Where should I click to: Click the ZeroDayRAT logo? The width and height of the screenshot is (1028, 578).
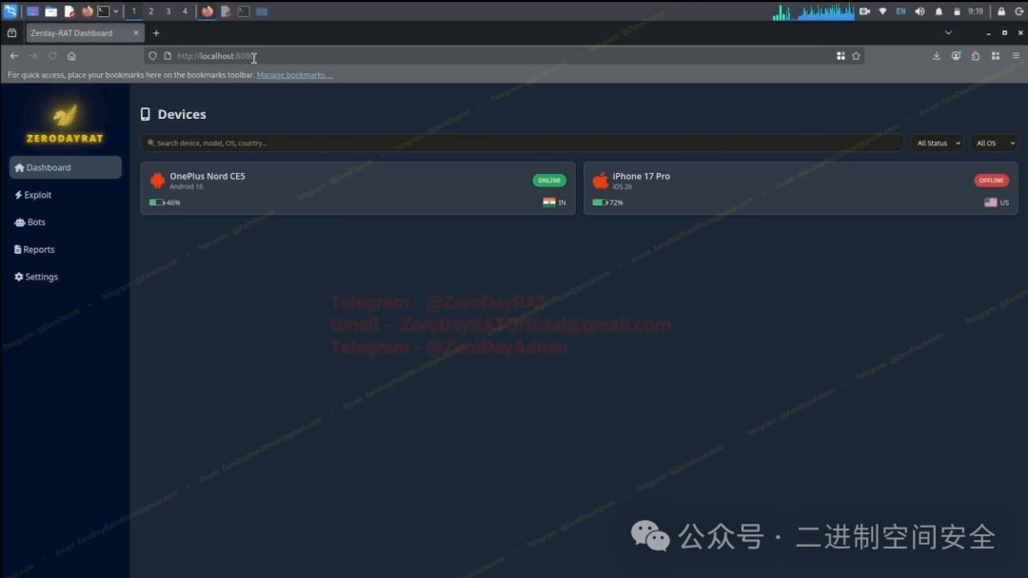click(65, 123)
